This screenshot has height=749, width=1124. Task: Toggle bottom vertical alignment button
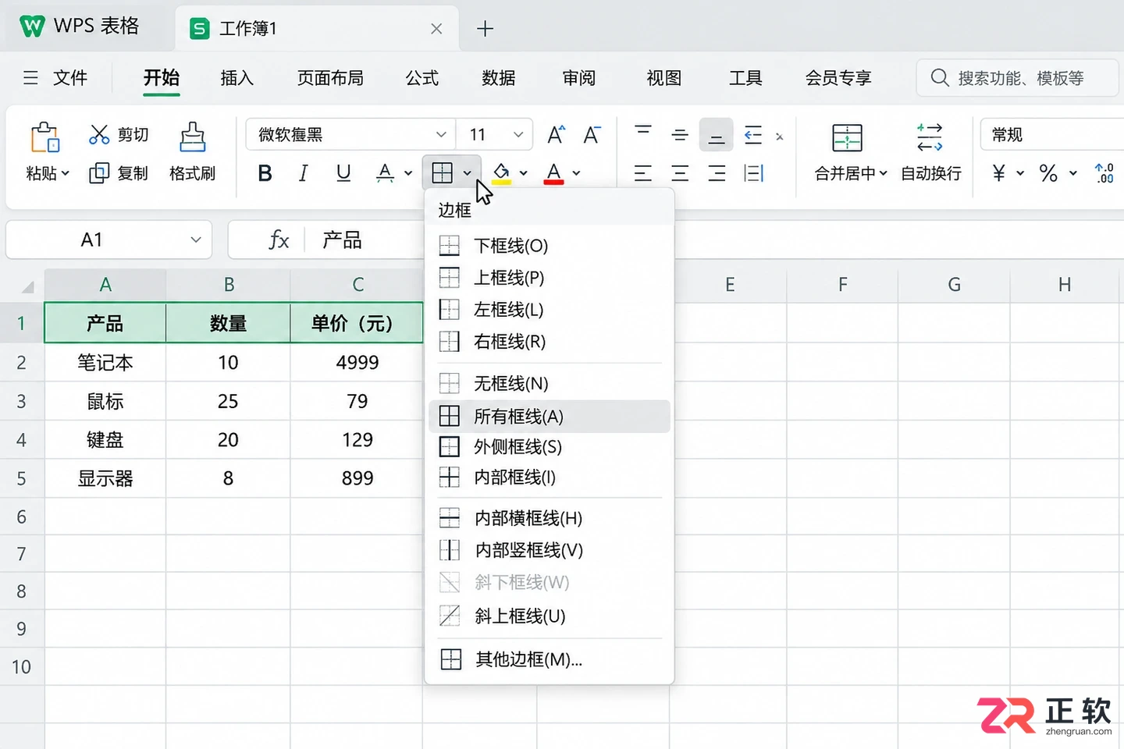(x=717, y=134)
